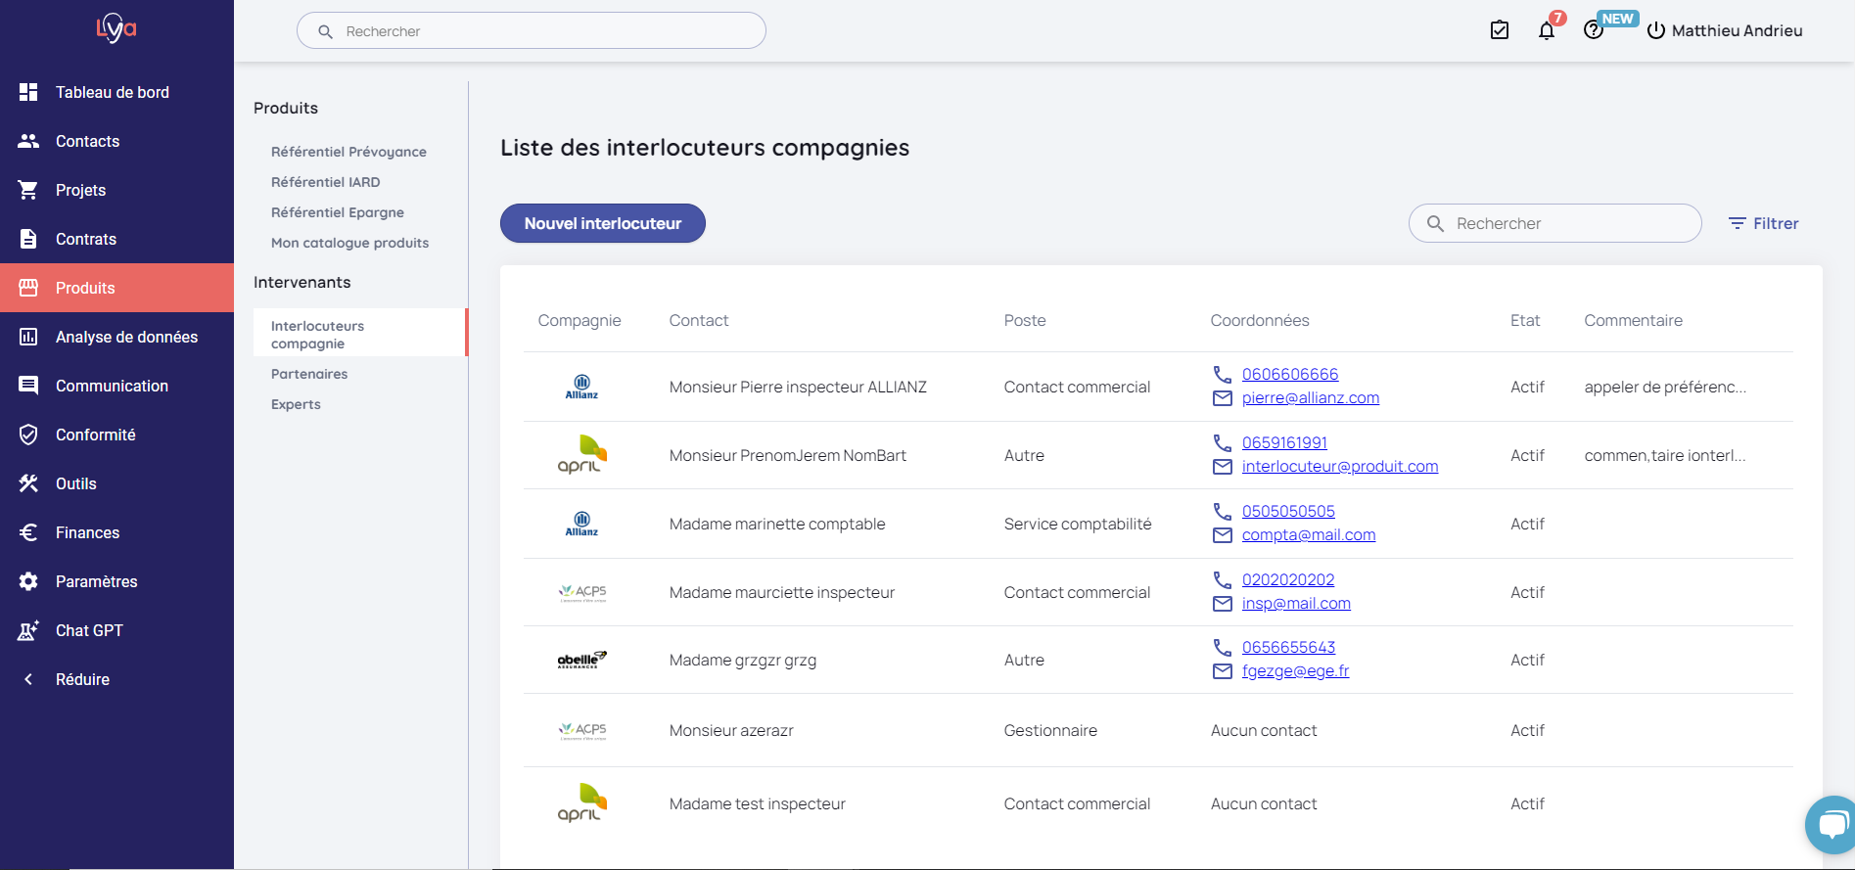Click the Contrats document icon
Screen dimensions: 1855x870
[28, 239]
